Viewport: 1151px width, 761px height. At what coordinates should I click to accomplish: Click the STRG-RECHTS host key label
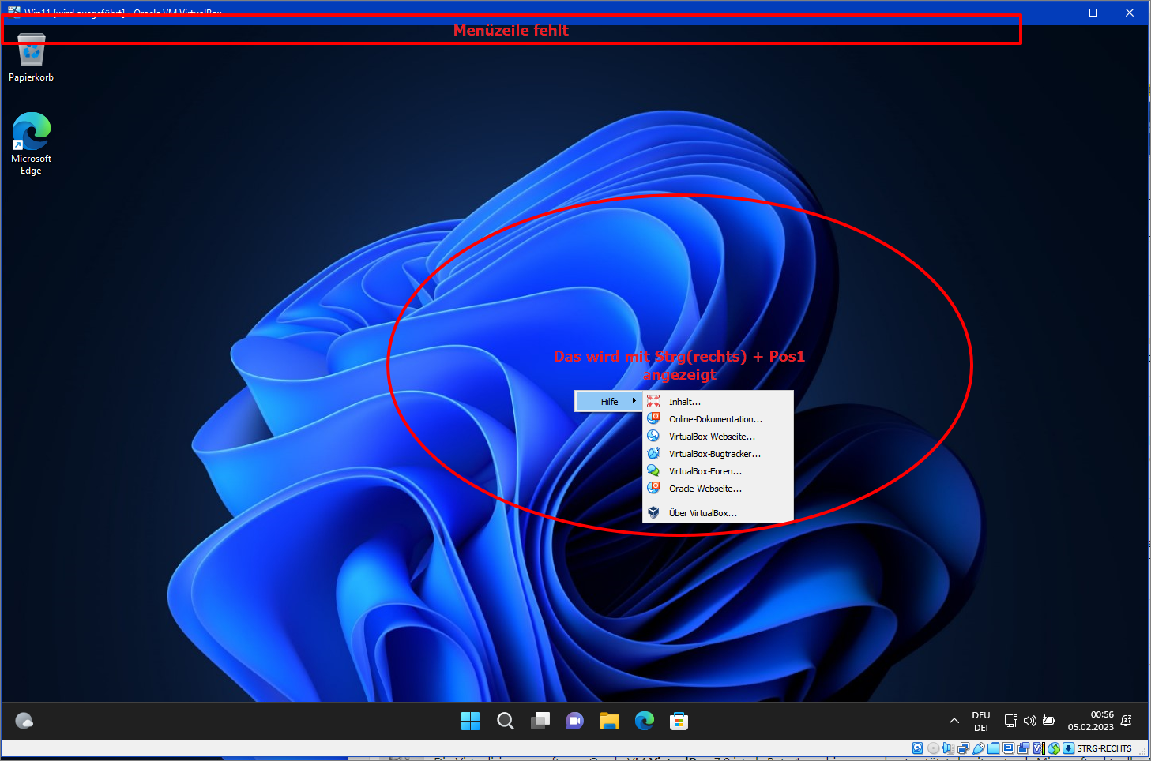click(x=1104, y=748)
